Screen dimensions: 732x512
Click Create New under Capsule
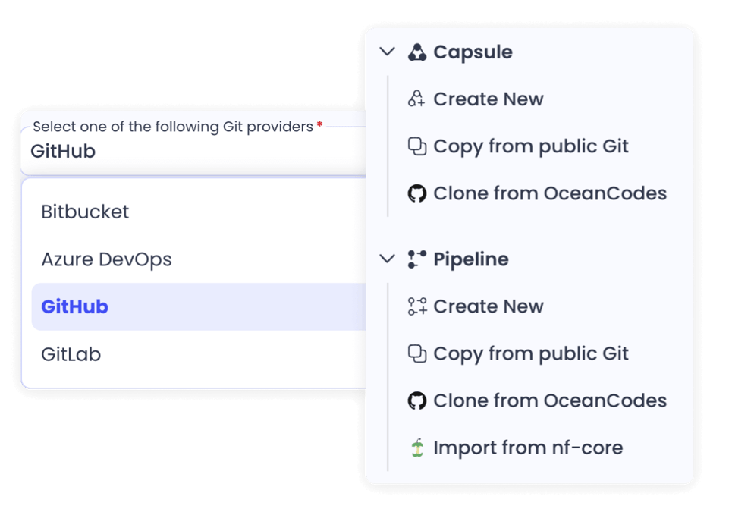coord(488,99)
